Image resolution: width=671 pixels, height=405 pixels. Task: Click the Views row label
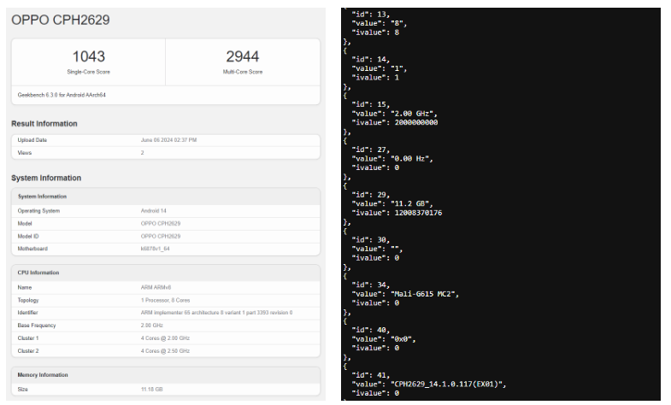coord(25,153)
